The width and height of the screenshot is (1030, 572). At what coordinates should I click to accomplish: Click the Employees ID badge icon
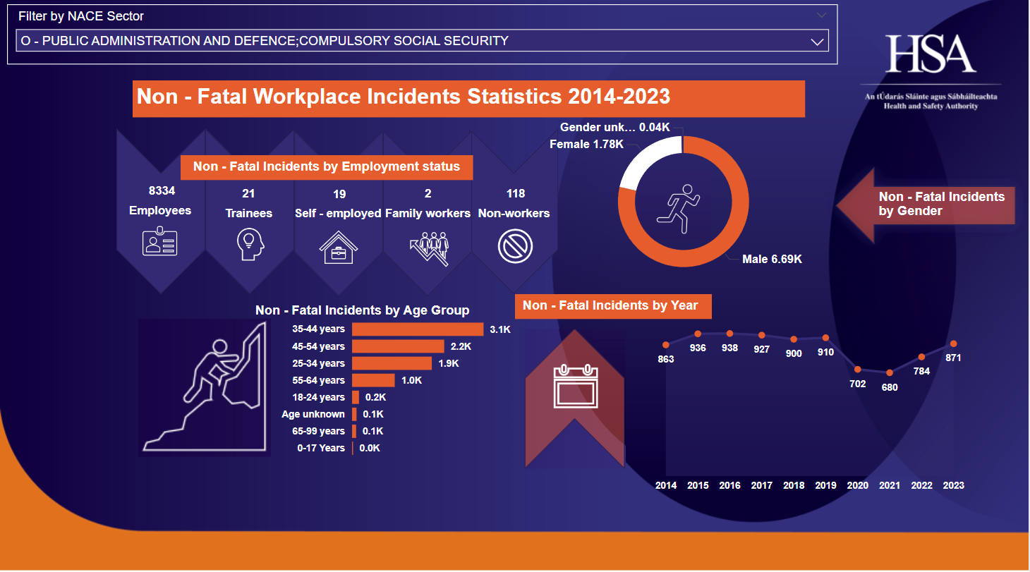coord(160,242)
